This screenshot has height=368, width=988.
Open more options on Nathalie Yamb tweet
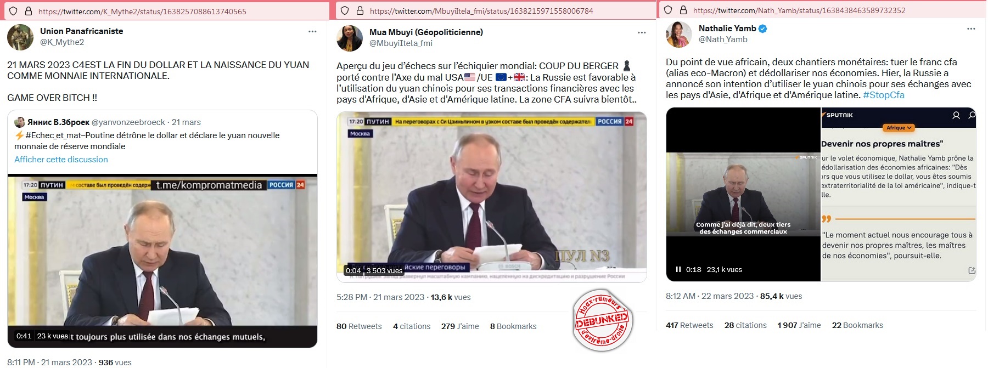point(971,29)
